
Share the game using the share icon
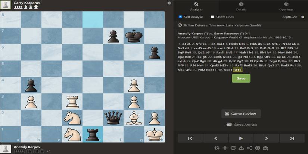(249, 148)
